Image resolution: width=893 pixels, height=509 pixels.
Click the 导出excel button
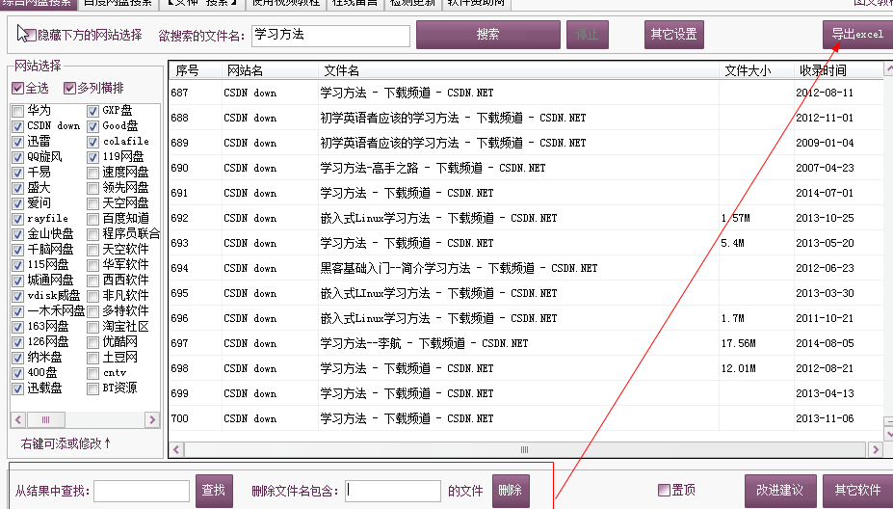[857, 35]
